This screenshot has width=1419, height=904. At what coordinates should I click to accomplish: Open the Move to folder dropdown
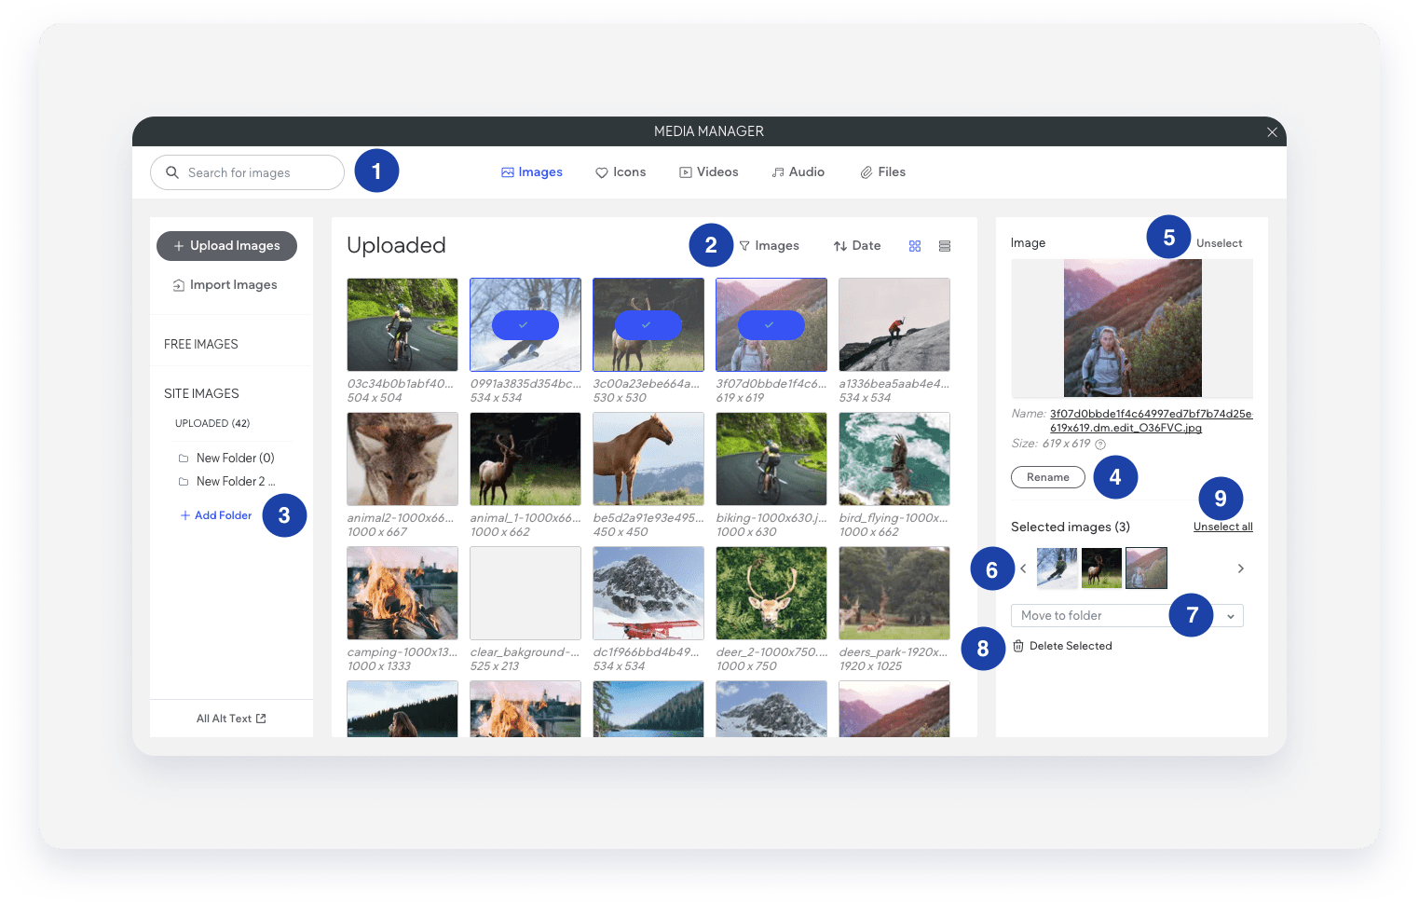pyautogui.click(x=1232, y=615)
